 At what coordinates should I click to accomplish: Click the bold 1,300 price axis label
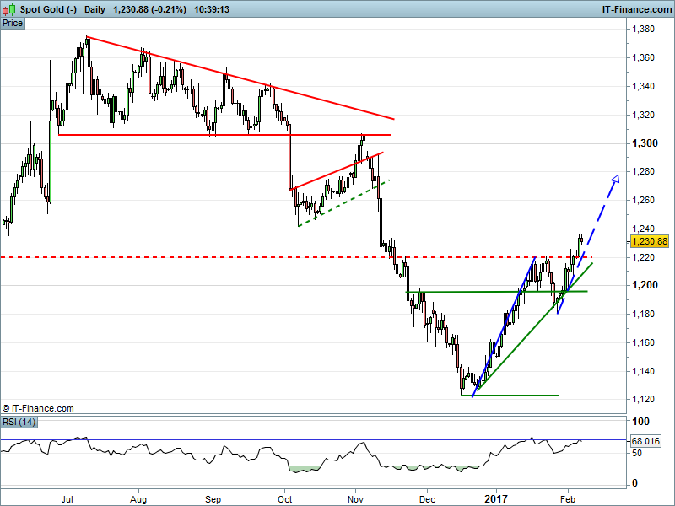coord(645,143)
